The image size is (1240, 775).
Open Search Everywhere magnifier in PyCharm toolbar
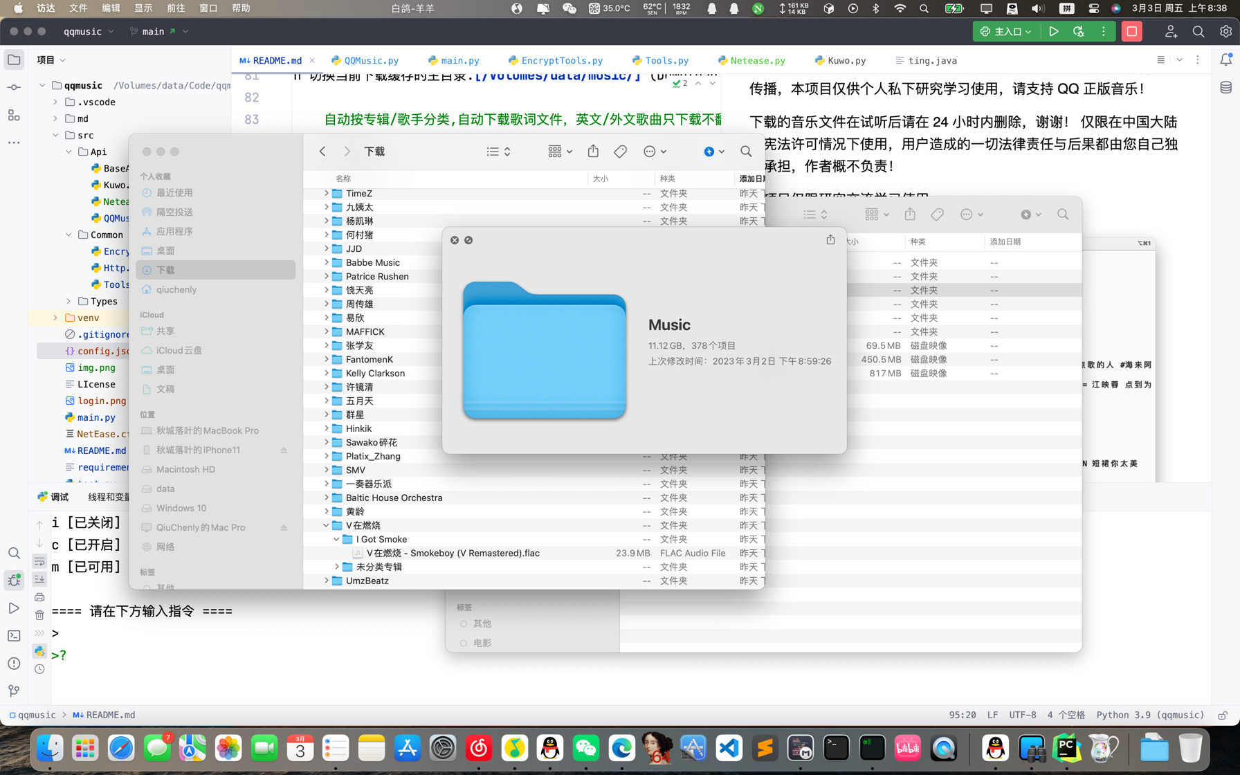click(1198, 31)
